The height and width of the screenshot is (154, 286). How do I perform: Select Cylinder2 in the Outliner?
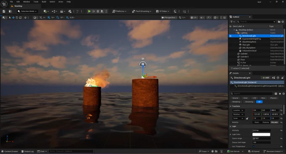tap(244, 57)
